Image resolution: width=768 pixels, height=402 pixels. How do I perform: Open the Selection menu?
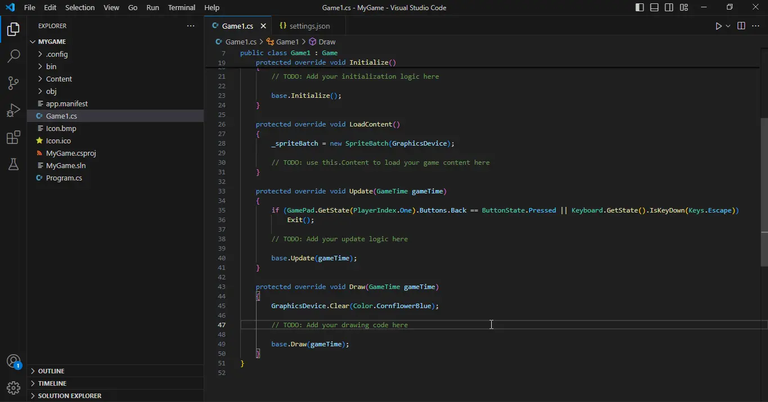click(x=80, y=7)
